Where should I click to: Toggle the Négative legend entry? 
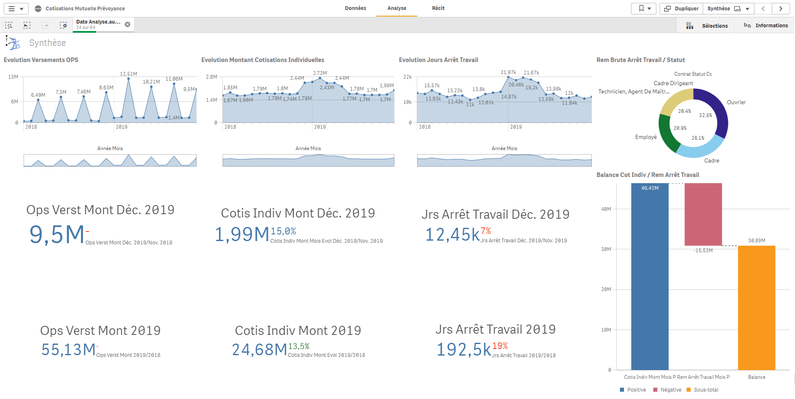667,389
